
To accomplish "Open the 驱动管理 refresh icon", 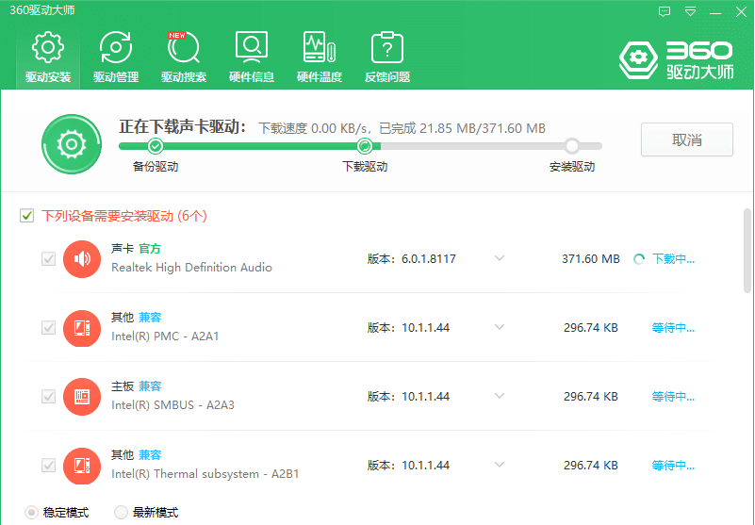I will click(x=116, y=47).
